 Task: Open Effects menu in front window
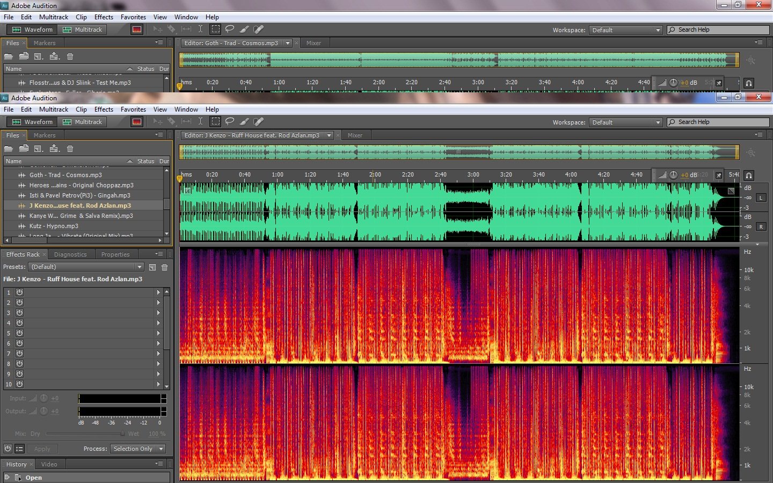pyautogui.click(x=104, y=109)
